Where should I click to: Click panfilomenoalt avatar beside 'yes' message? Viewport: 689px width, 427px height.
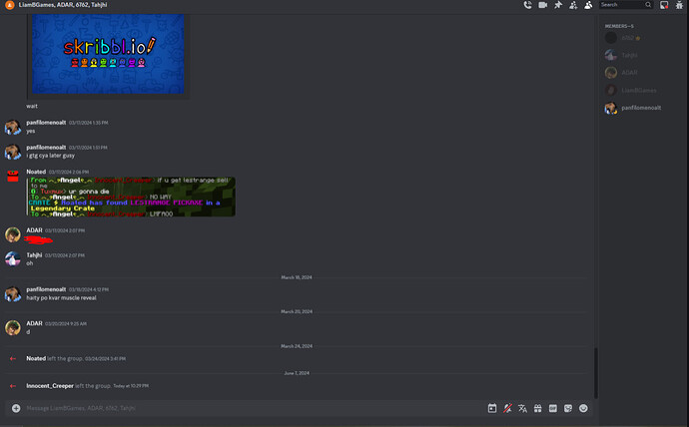coord(13,128)
